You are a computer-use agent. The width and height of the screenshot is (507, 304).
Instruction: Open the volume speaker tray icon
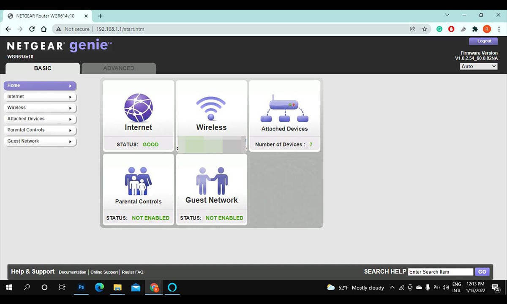click(x=445, y=288)
